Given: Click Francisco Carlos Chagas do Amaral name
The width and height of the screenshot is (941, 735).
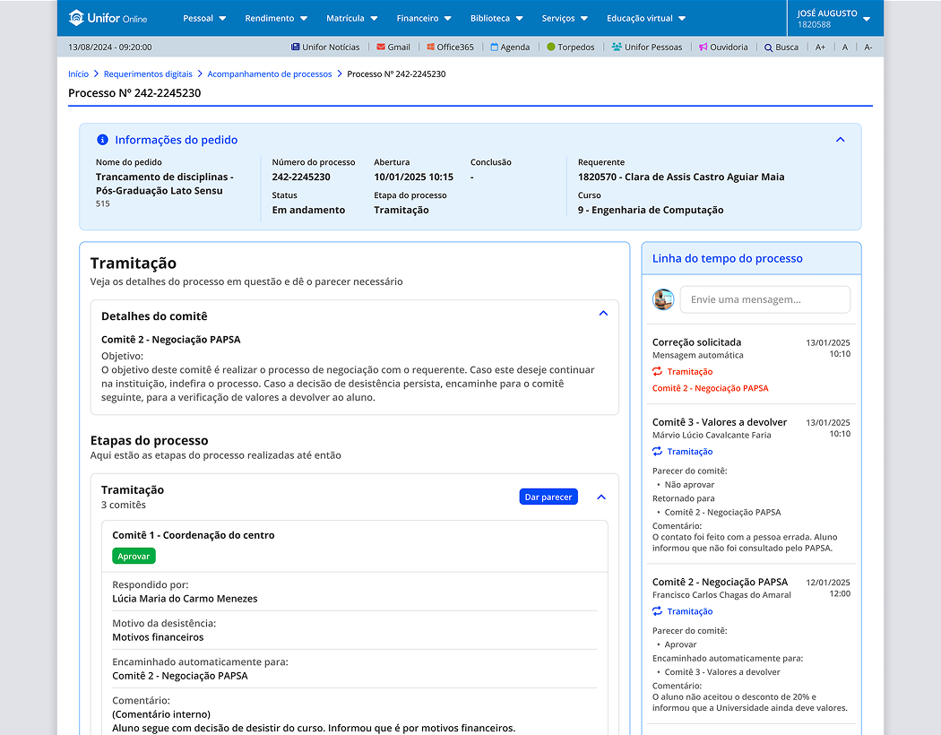Looking at the screenshot, I should 721,594.
